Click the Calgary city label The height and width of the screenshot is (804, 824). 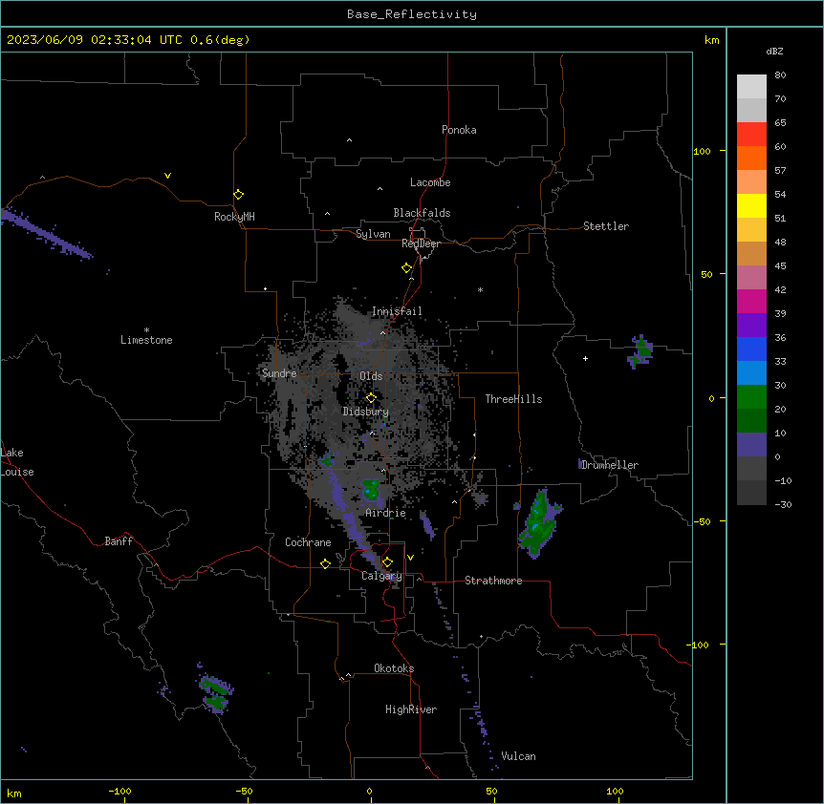[381, 576]
